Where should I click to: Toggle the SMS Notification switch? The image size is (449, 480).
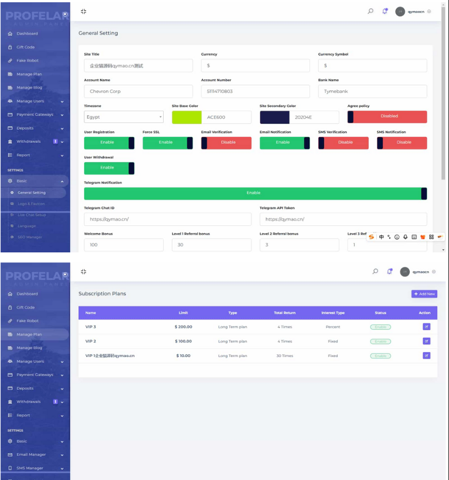pos(402,142)
